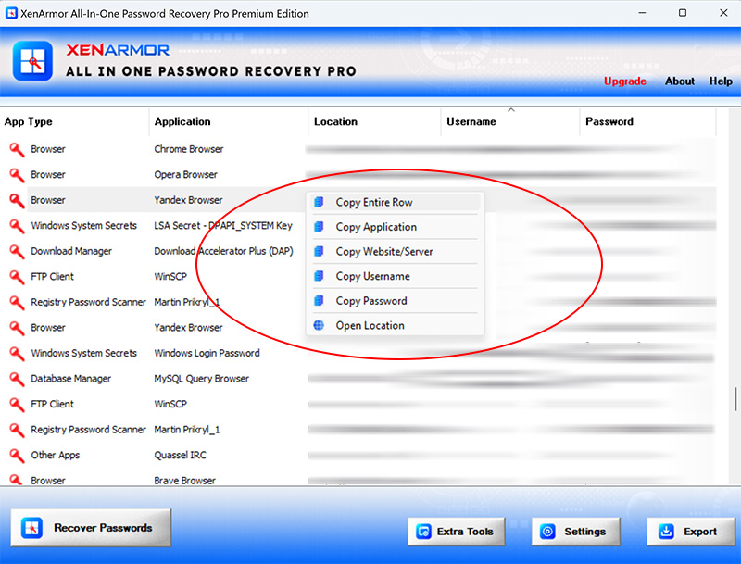Select the Windows Login Password cell

[x=207, y=354]
